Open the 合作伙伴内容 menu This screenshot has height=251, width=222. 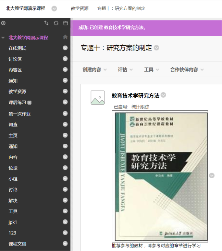point(187,70)
